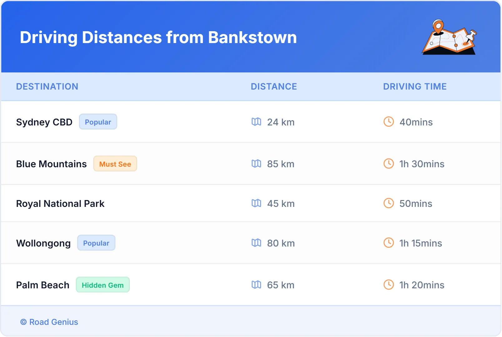Image resolution: width=502 pixels, height=337 pixels.
Task: Click the 1h 20mins driving time
Action: (x=422, y=285)
